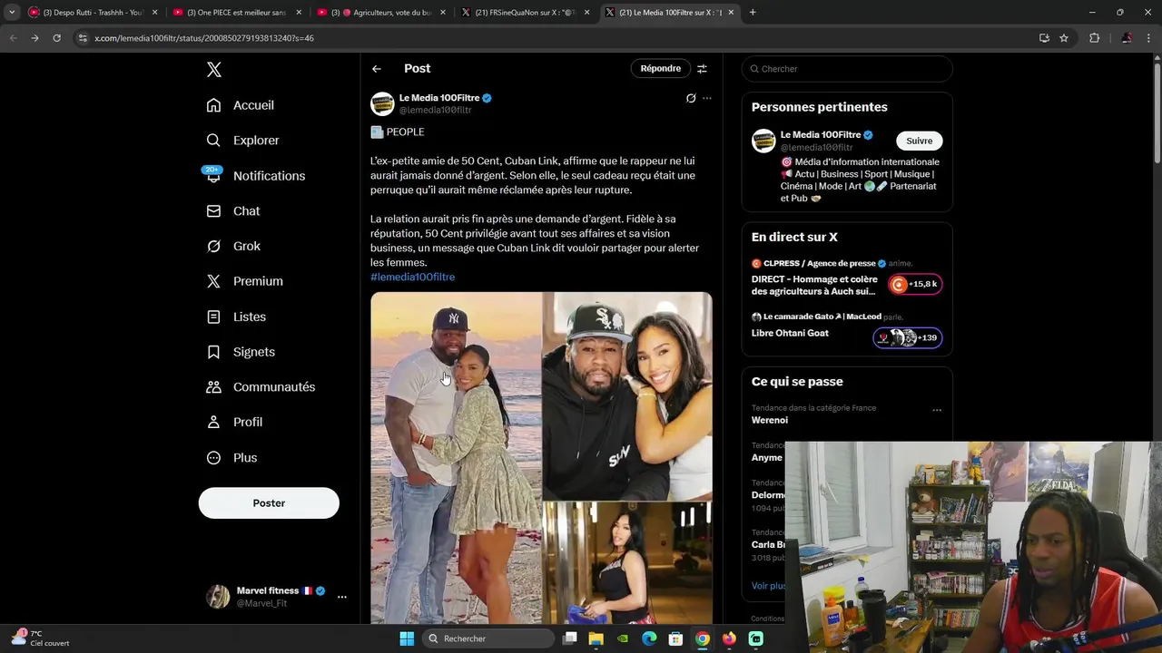
Task: Open the White Sox cap selfie photo
Action: point(627,396)
